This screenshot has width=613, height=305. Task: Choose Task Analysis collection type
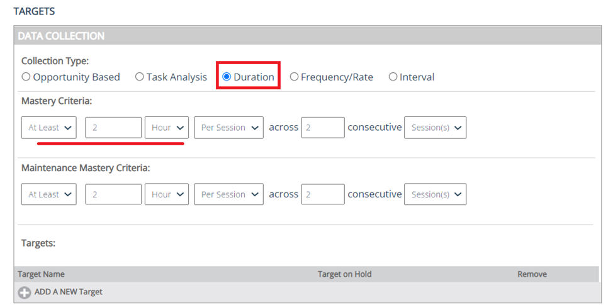pos(140,77)
